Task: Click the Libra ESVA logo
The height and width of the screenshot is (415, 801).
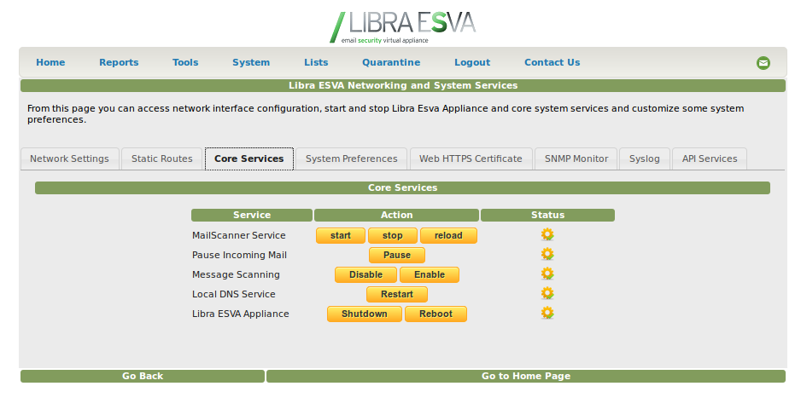Action: coord(402,27)
